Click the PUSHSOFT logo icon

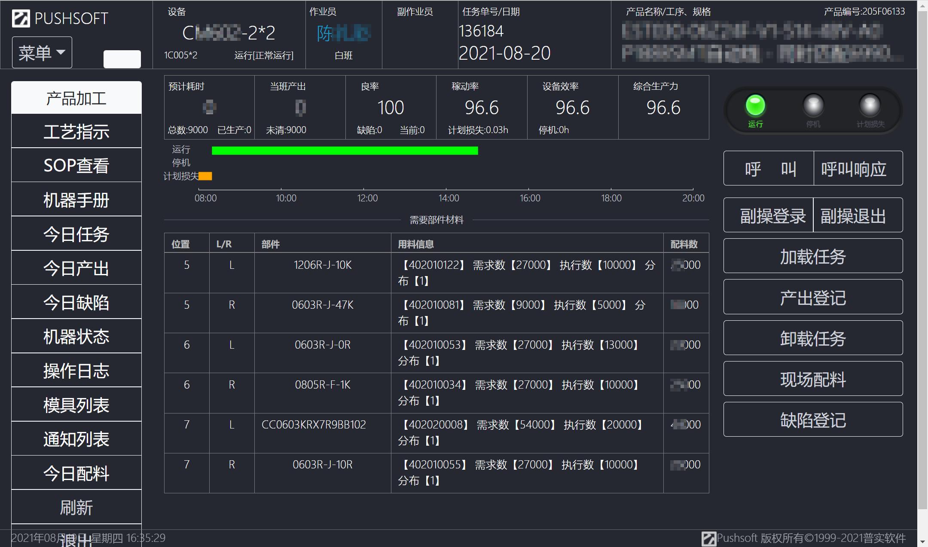[x=21, y=18]
